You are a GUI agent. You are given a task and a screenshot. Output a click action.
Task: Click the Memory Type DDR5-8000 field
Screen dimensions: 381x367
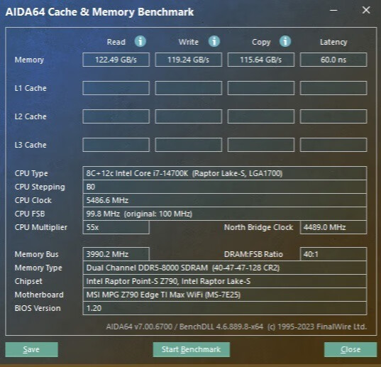(x=224, y=268)
